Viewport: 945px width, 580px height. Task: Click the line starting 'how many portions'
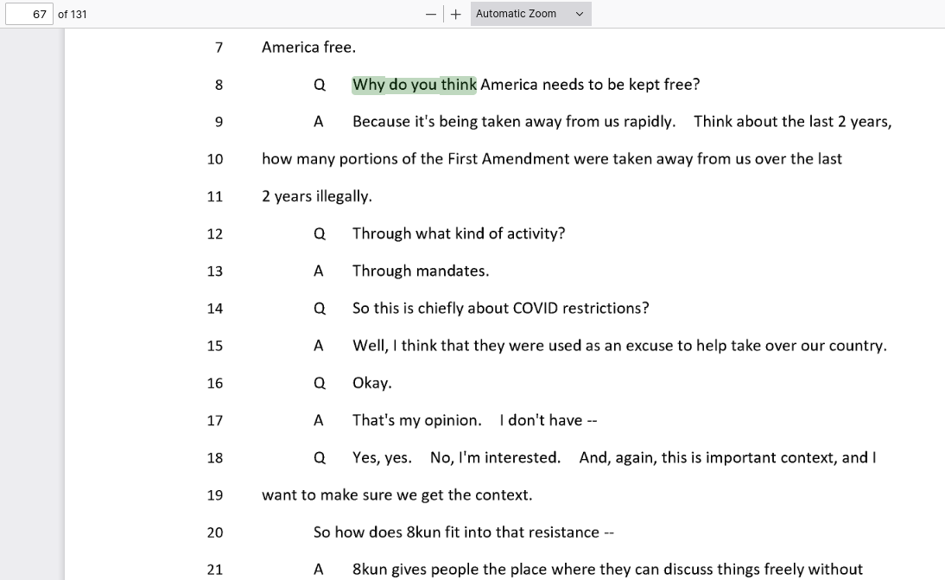552,159
